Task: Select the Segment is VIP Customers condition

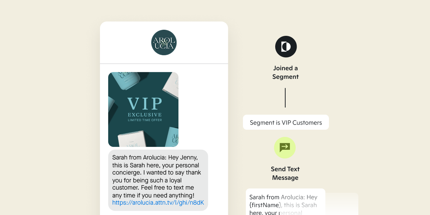Action: [286, 122]
